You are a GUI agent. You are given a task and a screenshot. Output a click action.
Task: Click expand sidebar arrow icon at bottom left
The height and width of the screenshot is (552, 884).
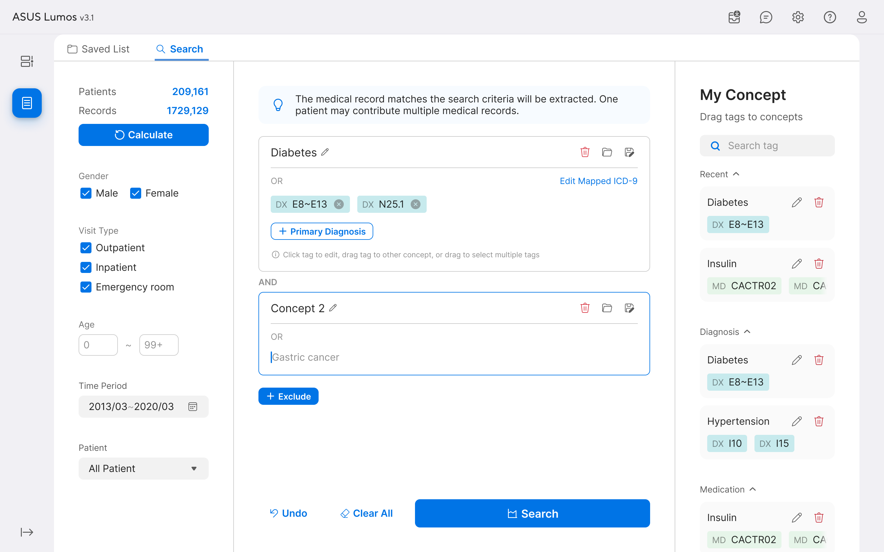click(27, 532)
